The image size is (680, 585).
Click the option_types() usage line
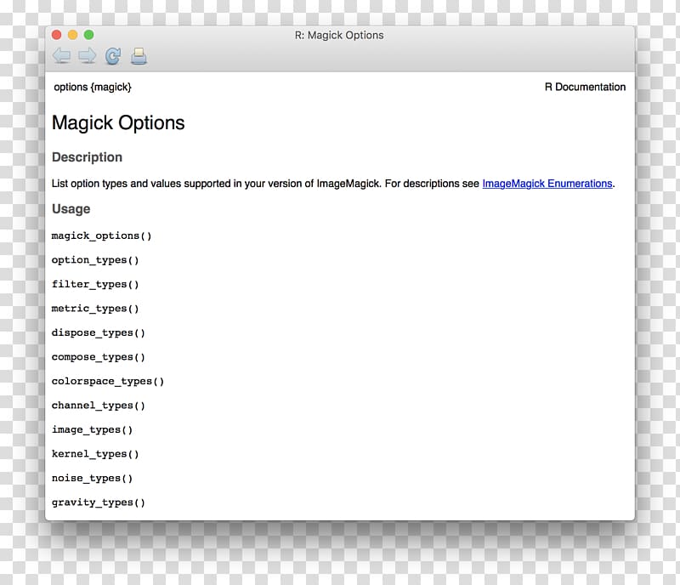pyautogui.click(x=95, y=260)
